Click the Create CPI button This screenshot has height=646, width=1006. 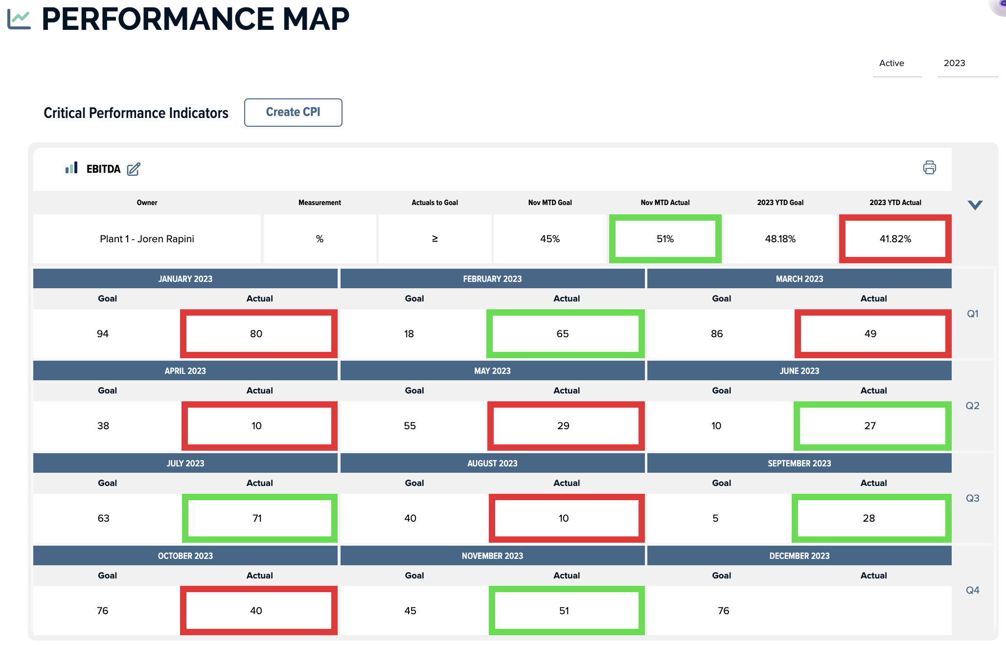click(293, 113)
